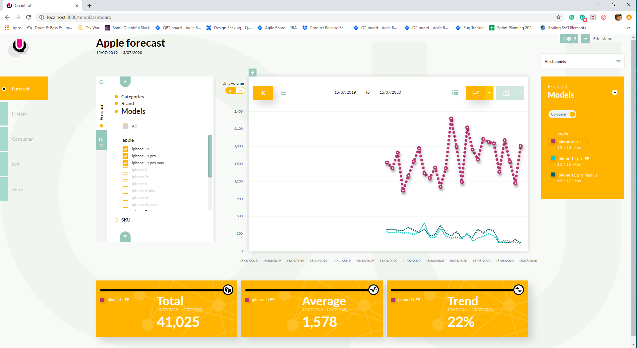Image resolution: width=637 pixels, height=348 pixels.
Task: Open the hamburger menu in chart toolbar
Action: pos(284,93)
